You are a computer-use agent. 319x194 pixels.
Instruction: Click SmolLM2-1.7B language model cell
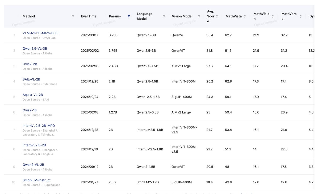148,182
